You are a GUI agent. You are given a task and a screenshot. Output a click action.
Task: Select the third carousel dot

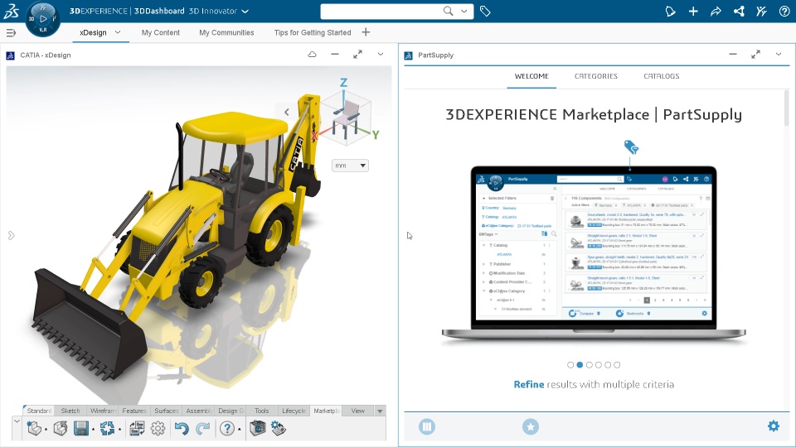pyautogui.click(x=590, y=365)
